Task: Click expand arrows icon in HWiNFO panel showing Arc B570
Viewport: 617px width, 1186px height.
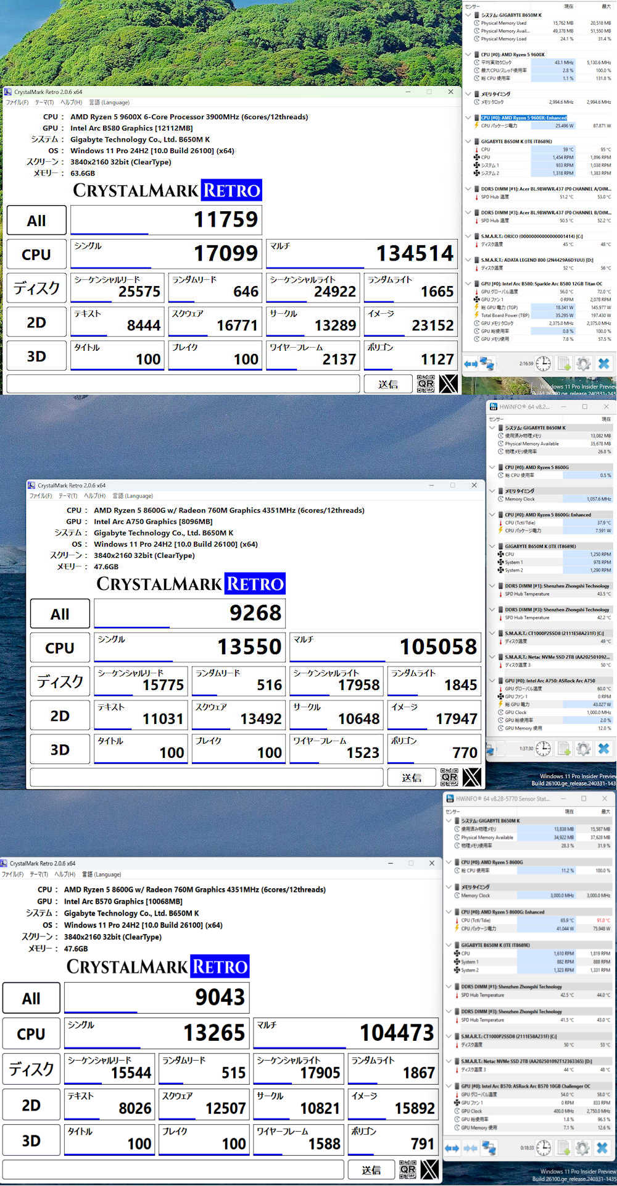Action: [452, 1148]
